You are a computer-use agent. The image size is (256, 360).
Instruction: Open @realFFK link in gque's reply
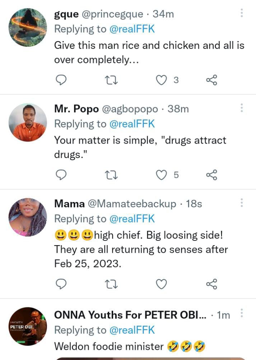point(132,29)
